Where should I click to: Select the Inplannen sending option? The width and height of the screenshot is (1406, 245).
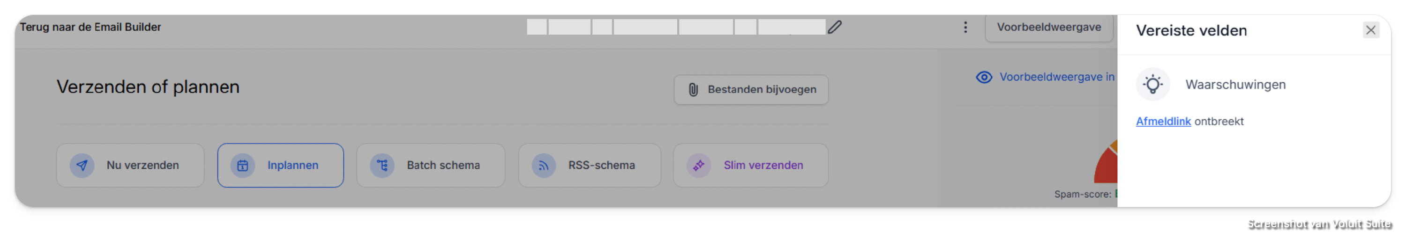(x=281, y=165)
